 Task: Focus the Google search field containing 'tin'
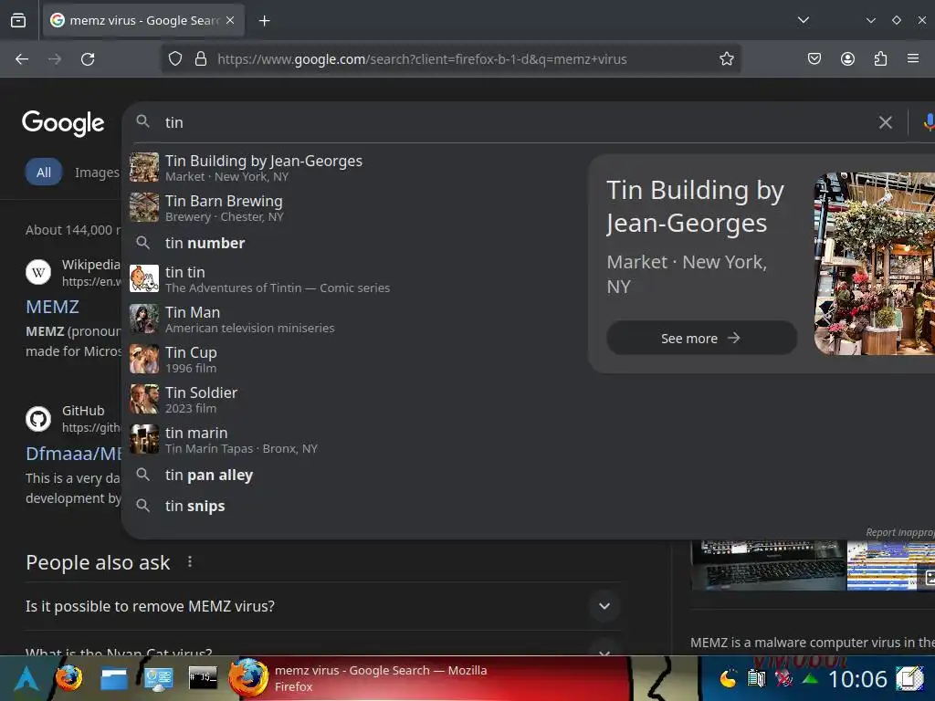point(513,122)
